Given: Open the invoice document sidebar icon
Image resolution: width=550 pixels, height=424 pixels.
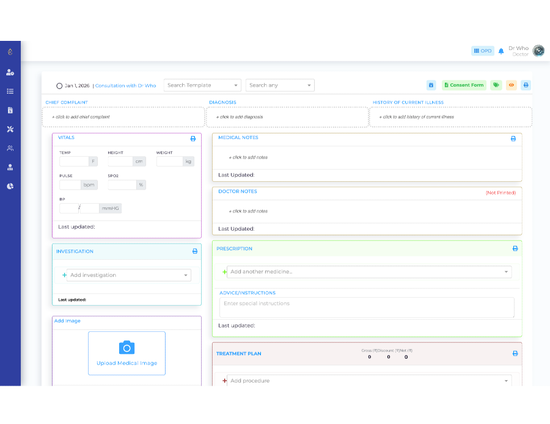Looking at the screenshot, I should coord(10,110).
